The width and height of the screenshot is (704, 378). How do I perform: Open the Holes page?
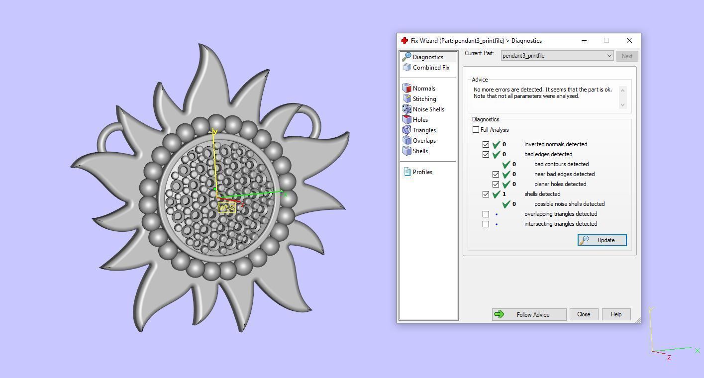tap(420, 120)
